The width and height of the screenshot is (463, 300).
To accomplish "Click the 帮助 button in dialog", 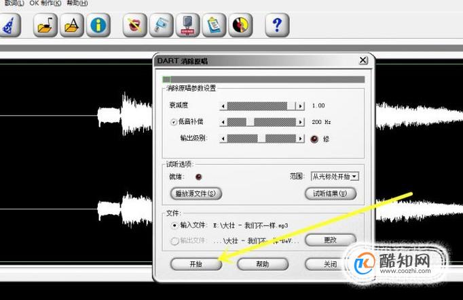I will [263, 264].
